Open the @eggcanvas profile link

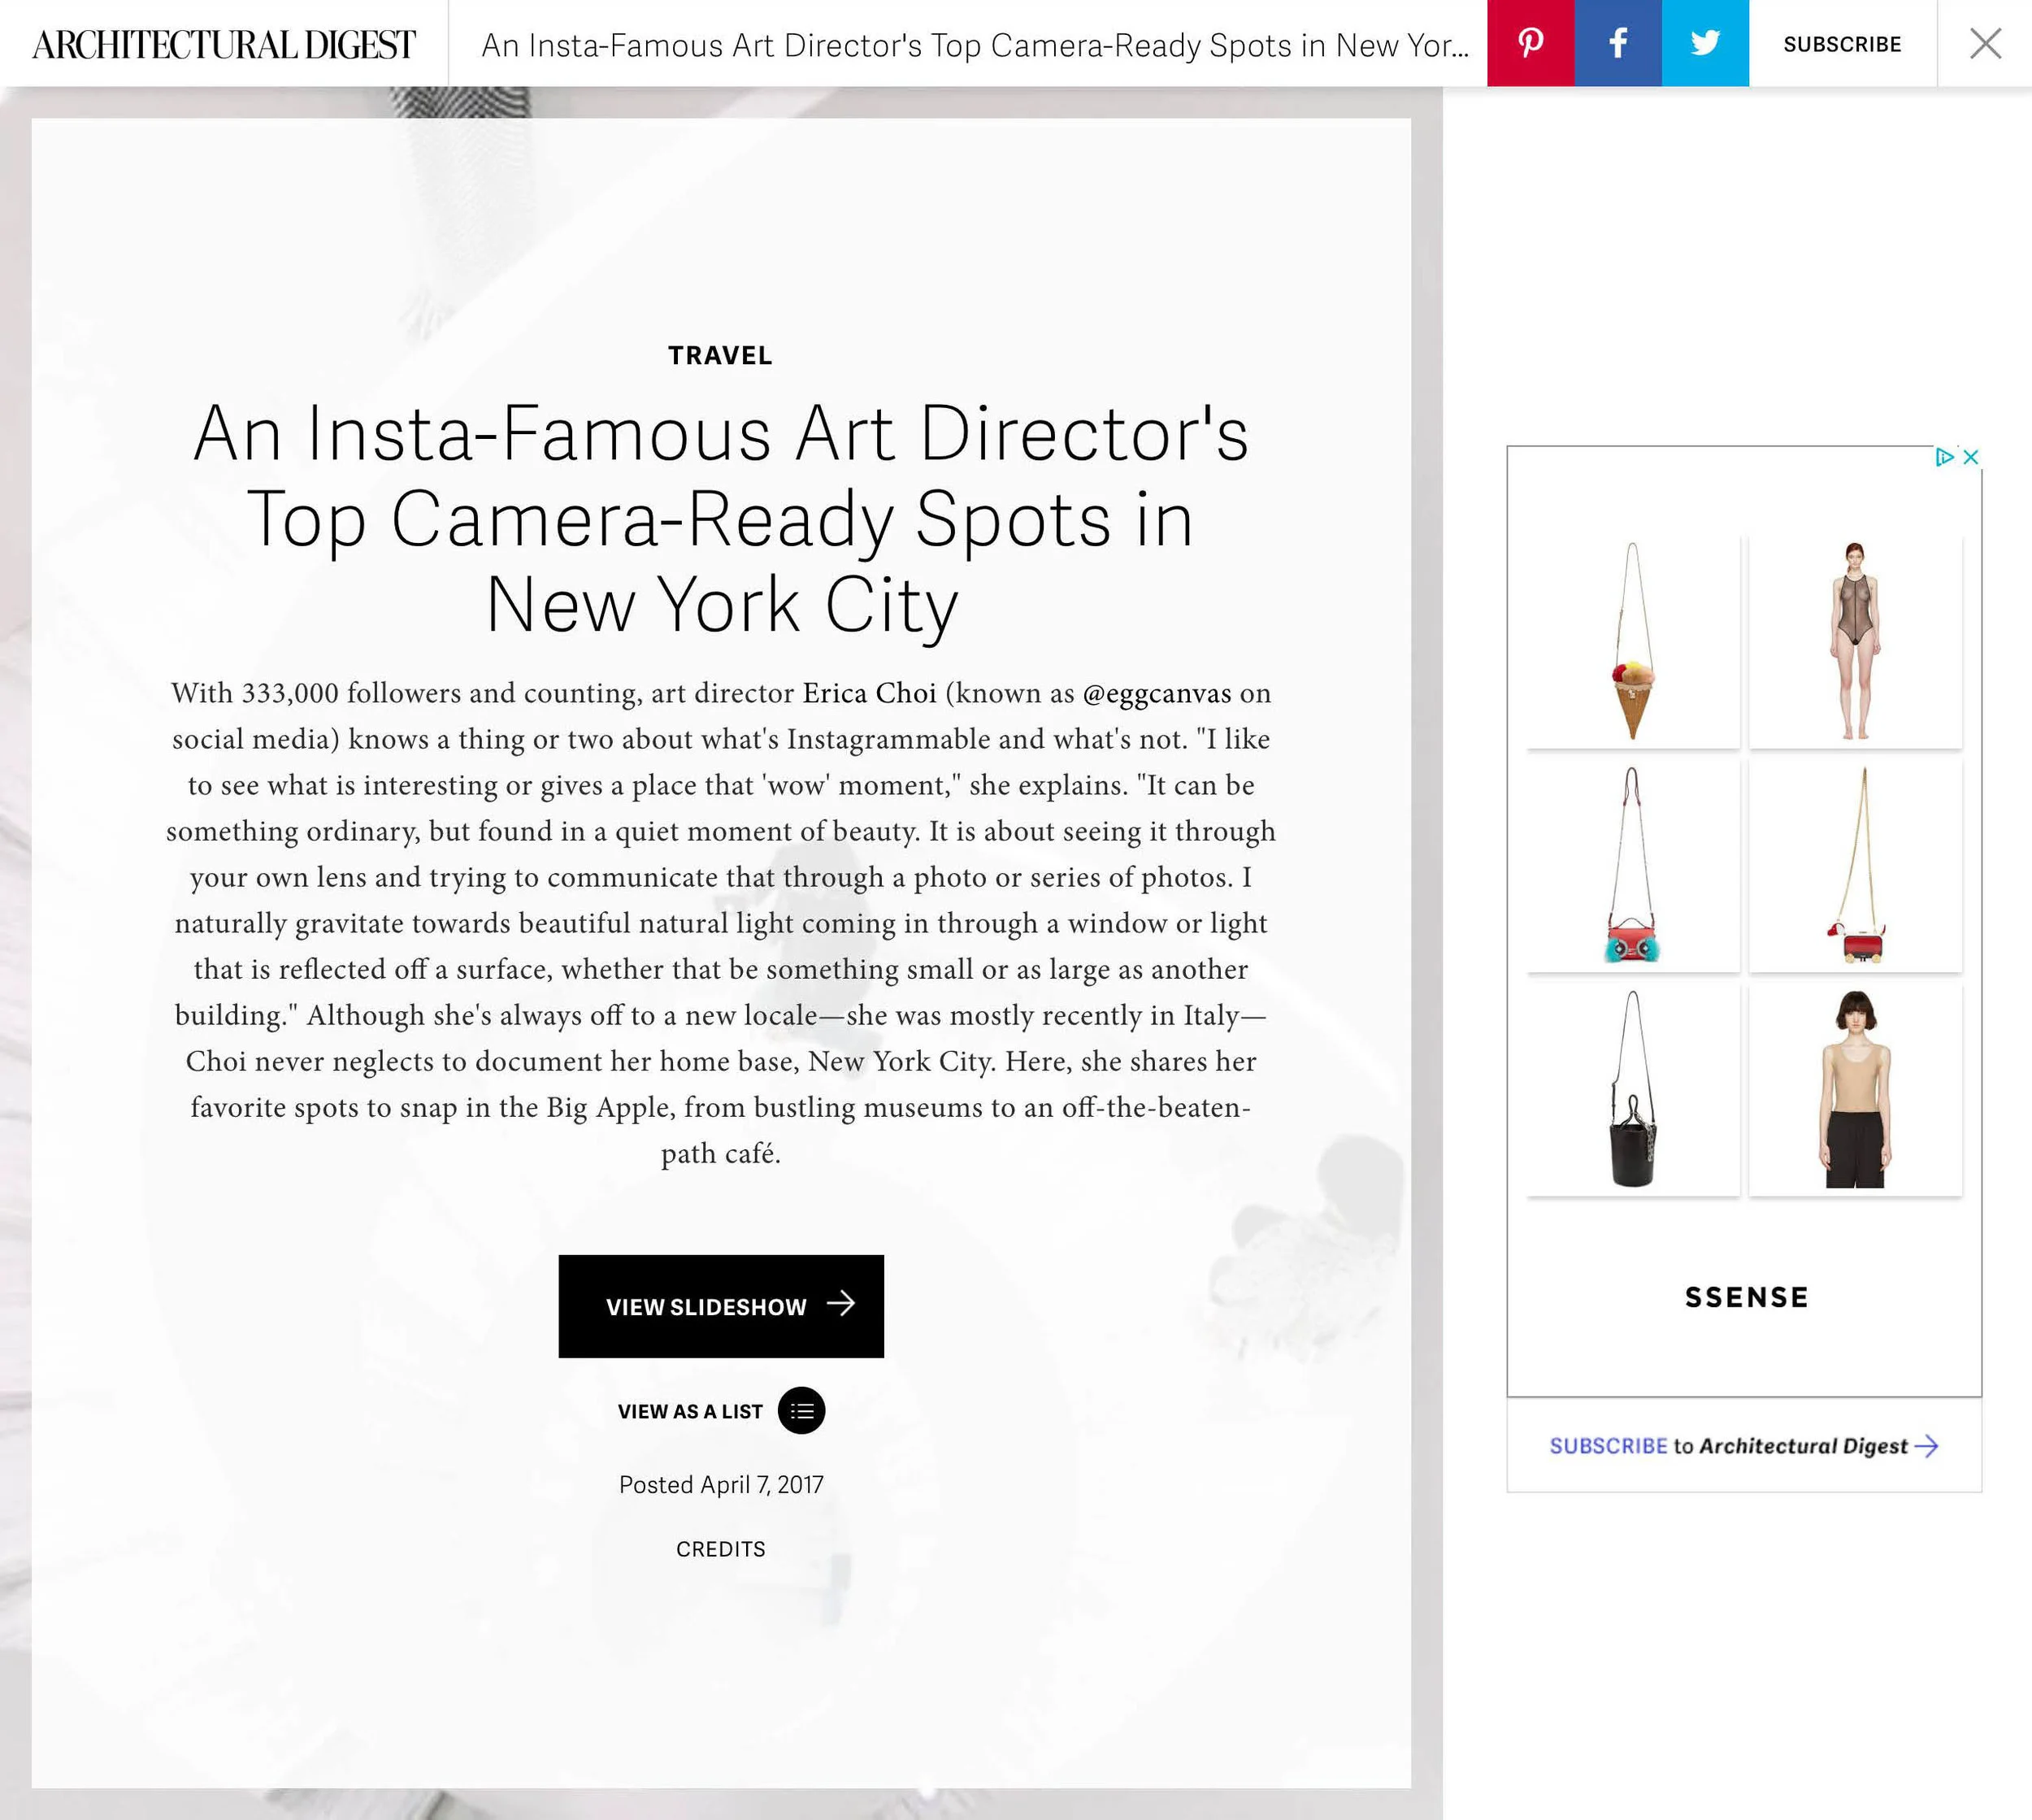[x=1157, y=694]
